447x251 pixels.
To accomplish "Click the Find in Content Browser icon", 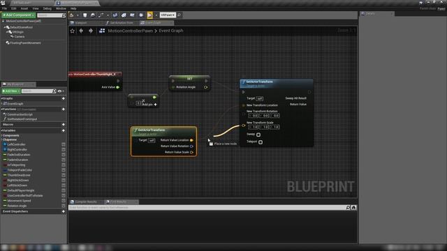I will [93, 15].
